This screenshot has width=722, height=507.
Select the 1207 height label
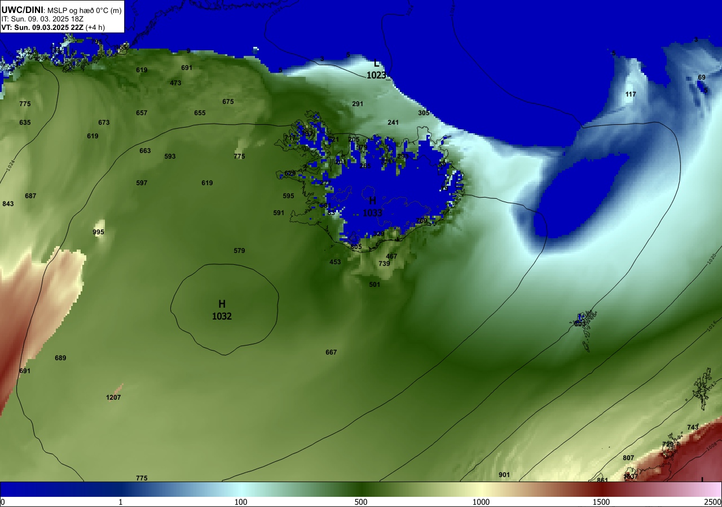tap(113, 397)
